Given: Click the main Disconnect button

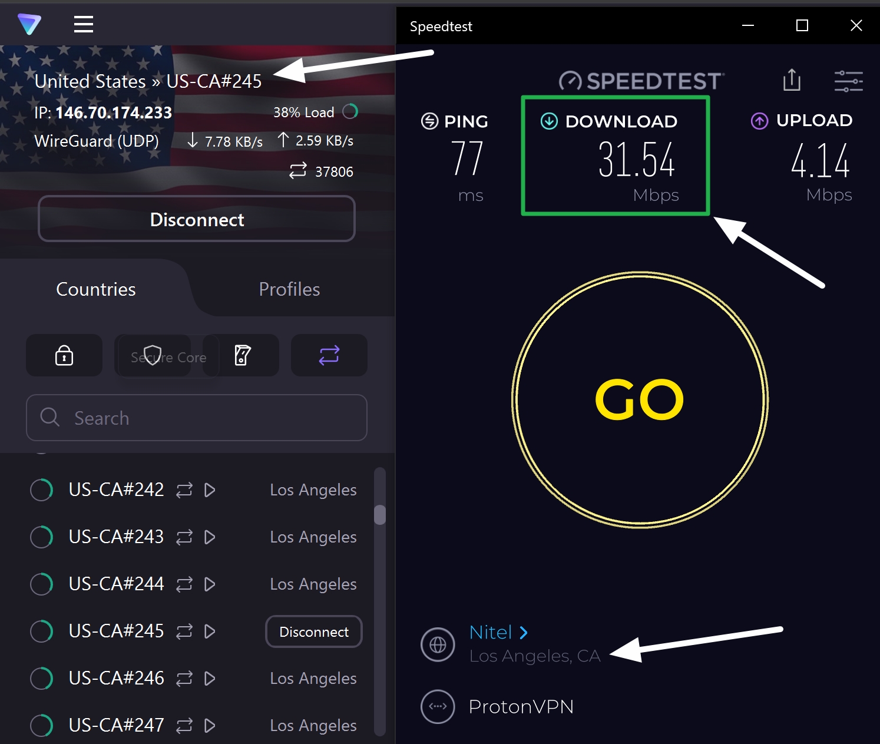Looking at the screenshot, I should pos(197,219).
